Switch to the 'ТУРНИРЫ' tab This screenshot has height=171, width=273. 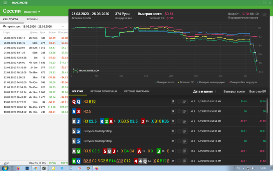32,20
